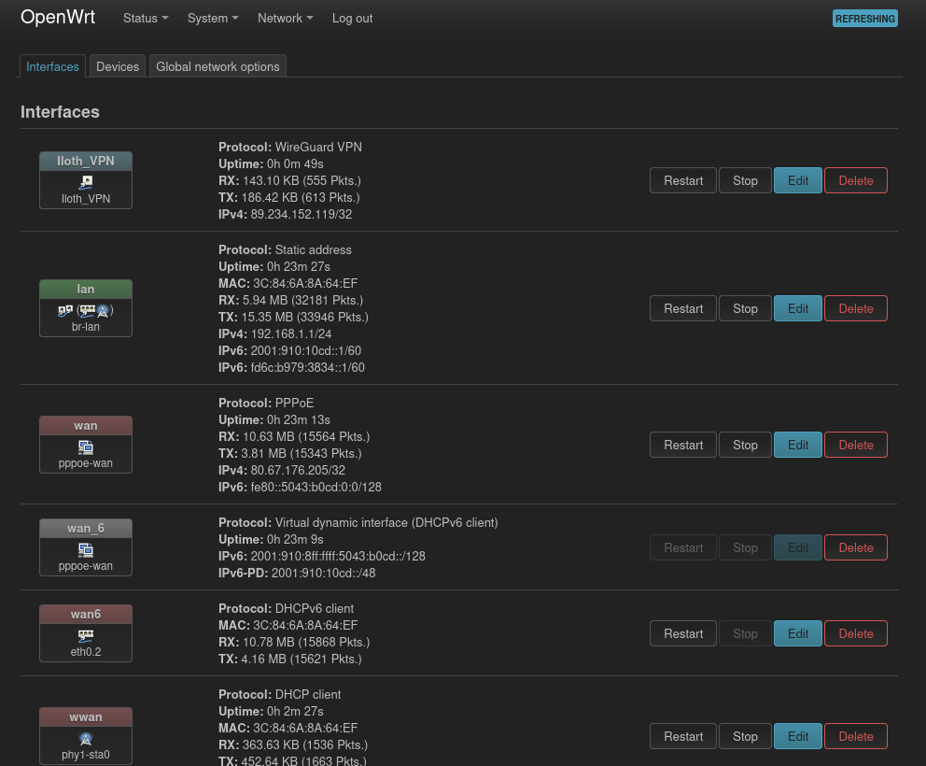926x766 pixels.
Task: Switch to the Devices tab
Action: pyautogui.click(x=118, y=66)
